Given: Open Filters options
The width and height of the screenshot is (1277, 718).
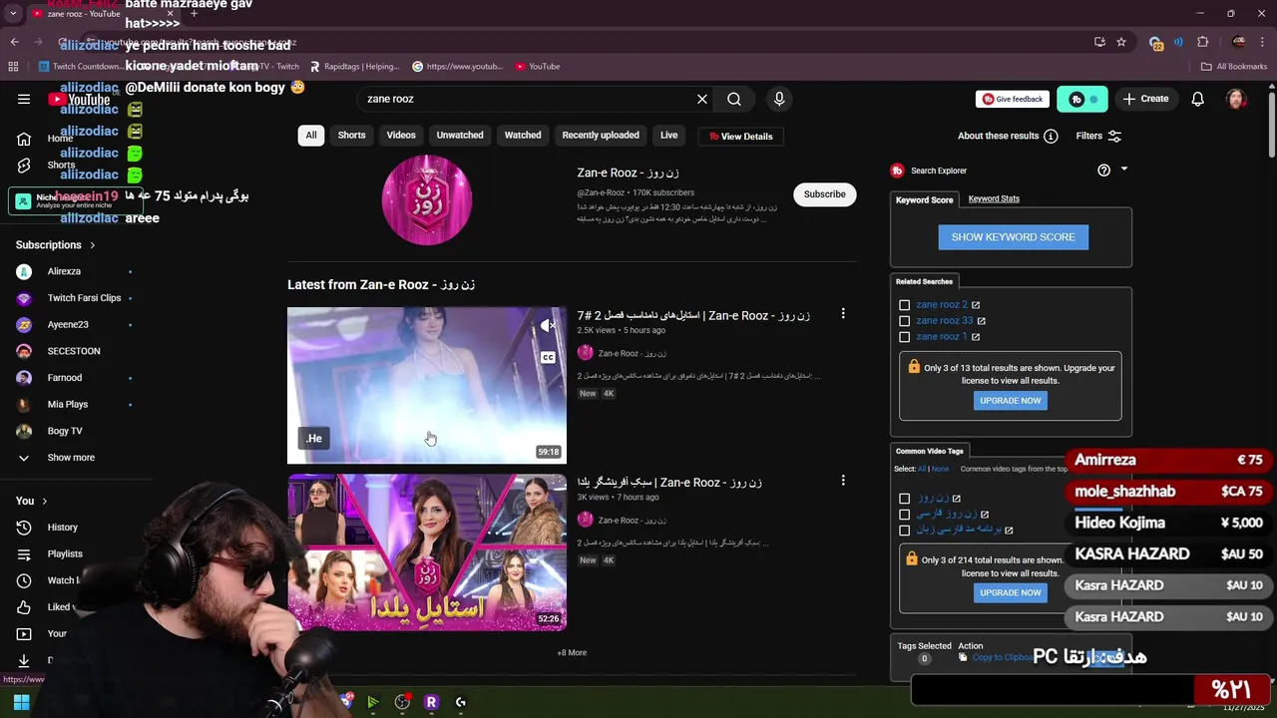Looking at the screenshot, I should (x=1098, y=136).
